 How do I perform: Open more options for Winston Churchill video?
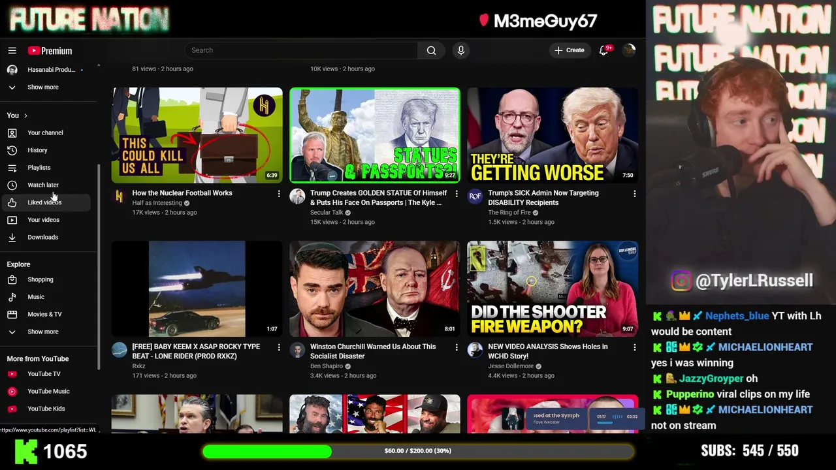457,347
